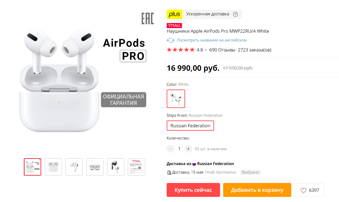339x202 pixels.
Task: Open the Tmall warranty info thumbnail
Action: click(x=136, y=167)
